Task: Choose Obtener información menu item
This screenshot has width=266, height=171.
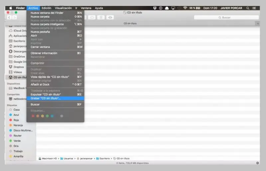Action: [x=55, y=53]
